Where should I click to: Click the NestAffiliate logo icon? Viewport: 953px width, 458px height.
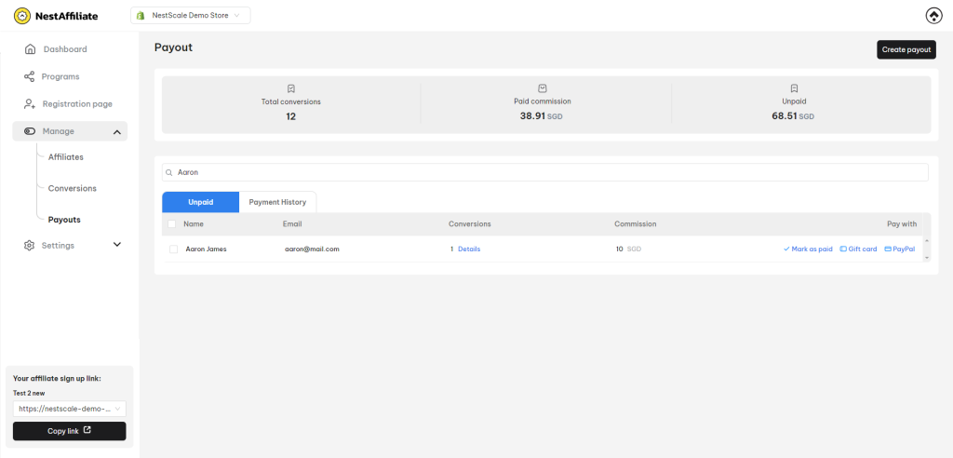pyautogui.click(x=22, y=16)
